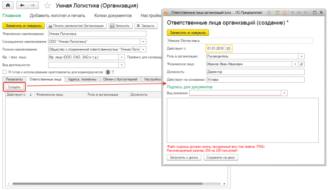This screenshot has width=328, height=190.
Task: Sort by arrow in Действует с column
Action: (31, 95)
